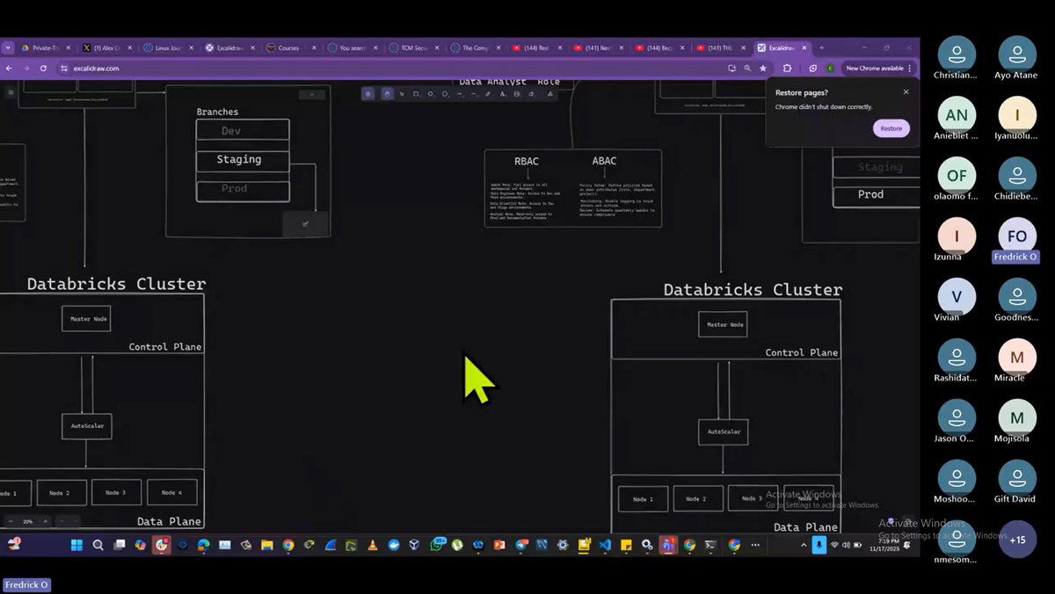This screenshot has height=594, width=1055.
Task: Bookmark this page with the star
Action: point(762,68)
